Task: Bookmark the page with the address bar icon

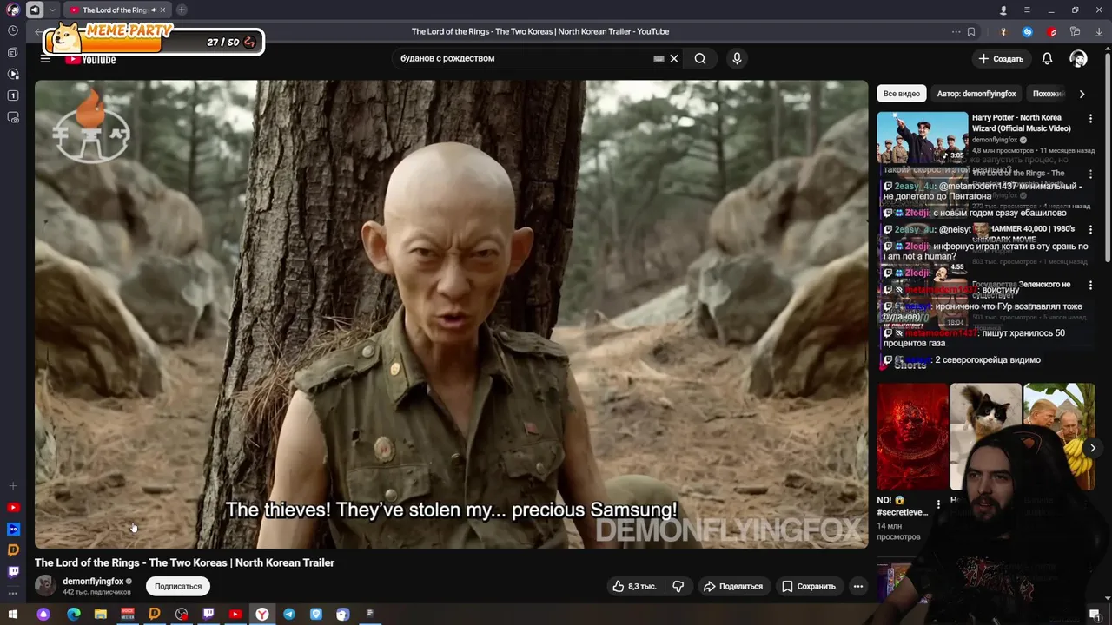Action: (971, 31)
